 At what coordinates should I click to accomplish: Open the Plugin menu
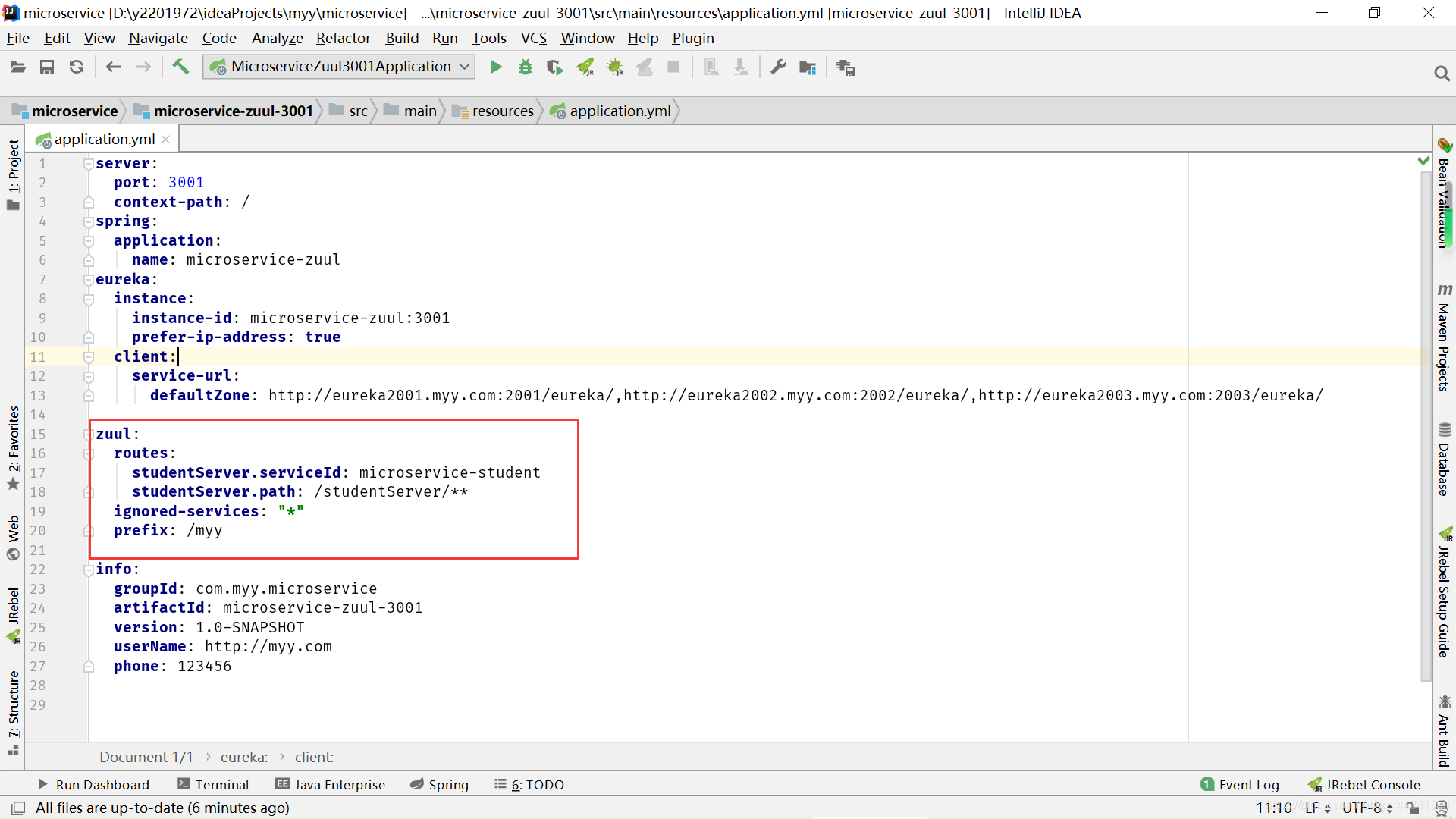(x=692, y=38)
